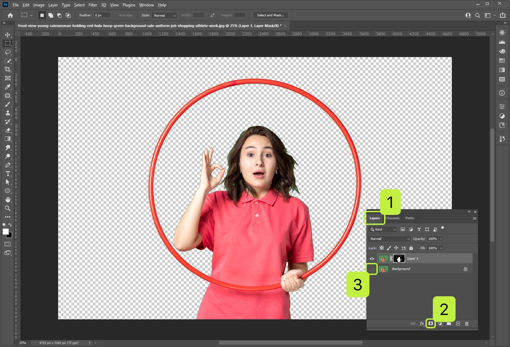This screenshot has width=510, height=347.
Task: Open the Color palette panel icon
Action: click(x=502, y=51)
